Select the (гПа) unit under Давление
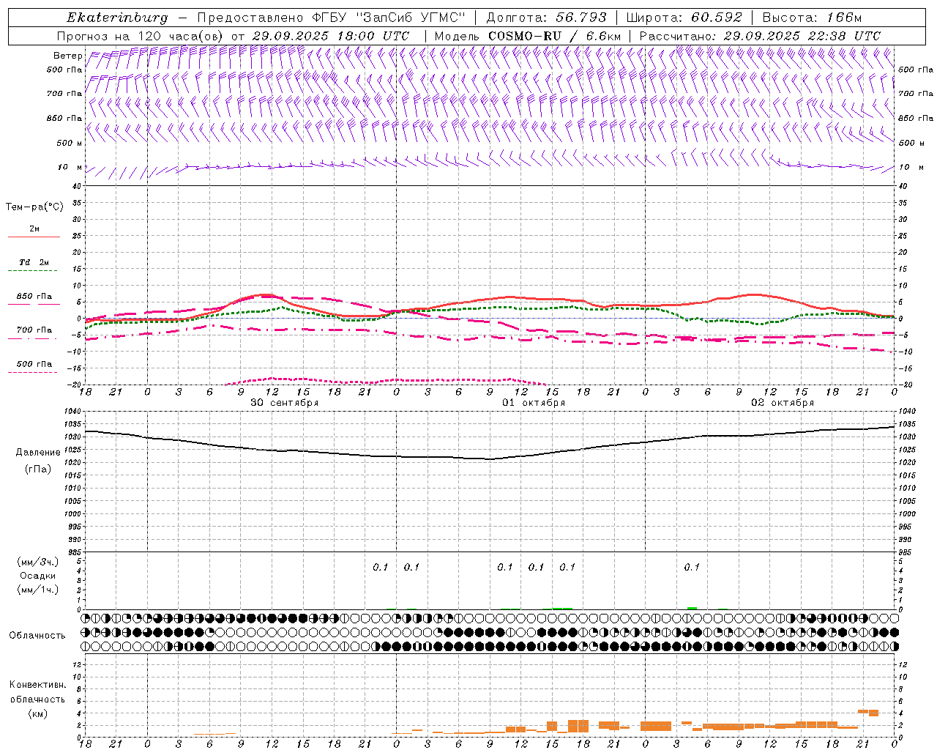This screenshot has height=750, width=937. click(x=38, y=469)
